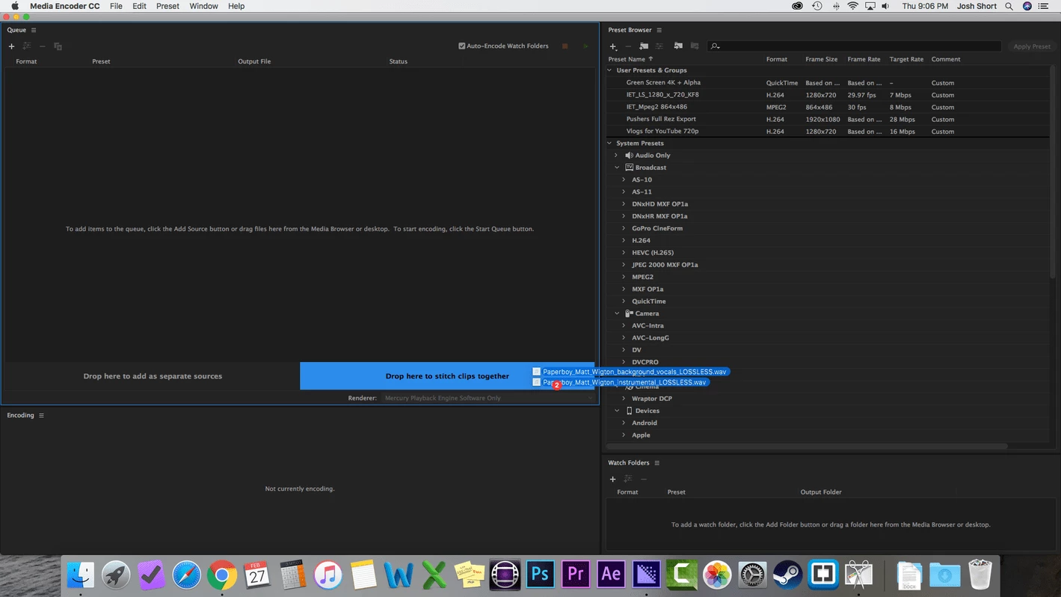Viewport: 1061px width, 597px height.
Task: Open the Window menu
Action: pos(203,6)
